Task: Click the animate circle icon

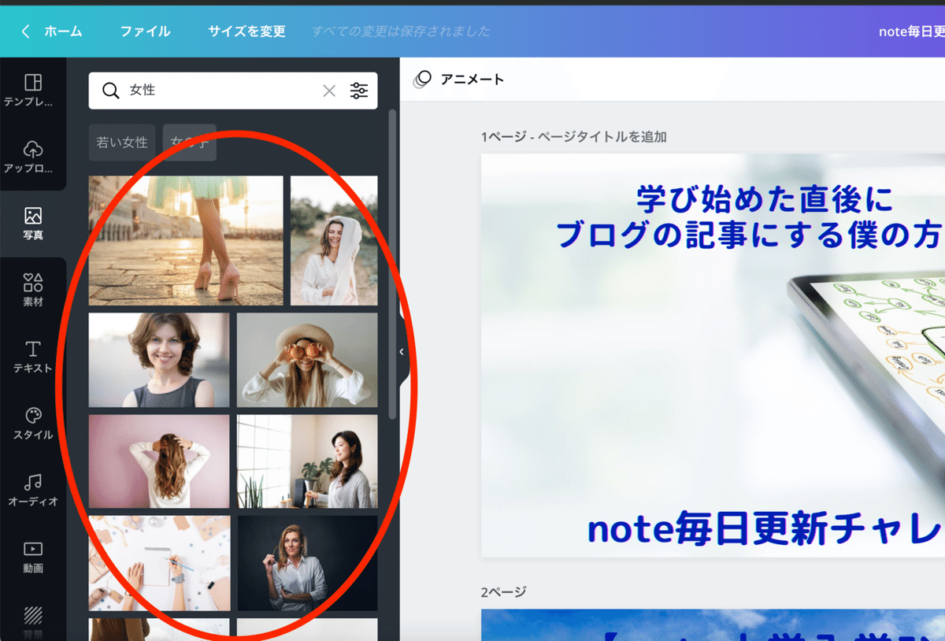Action: point(423,79)
